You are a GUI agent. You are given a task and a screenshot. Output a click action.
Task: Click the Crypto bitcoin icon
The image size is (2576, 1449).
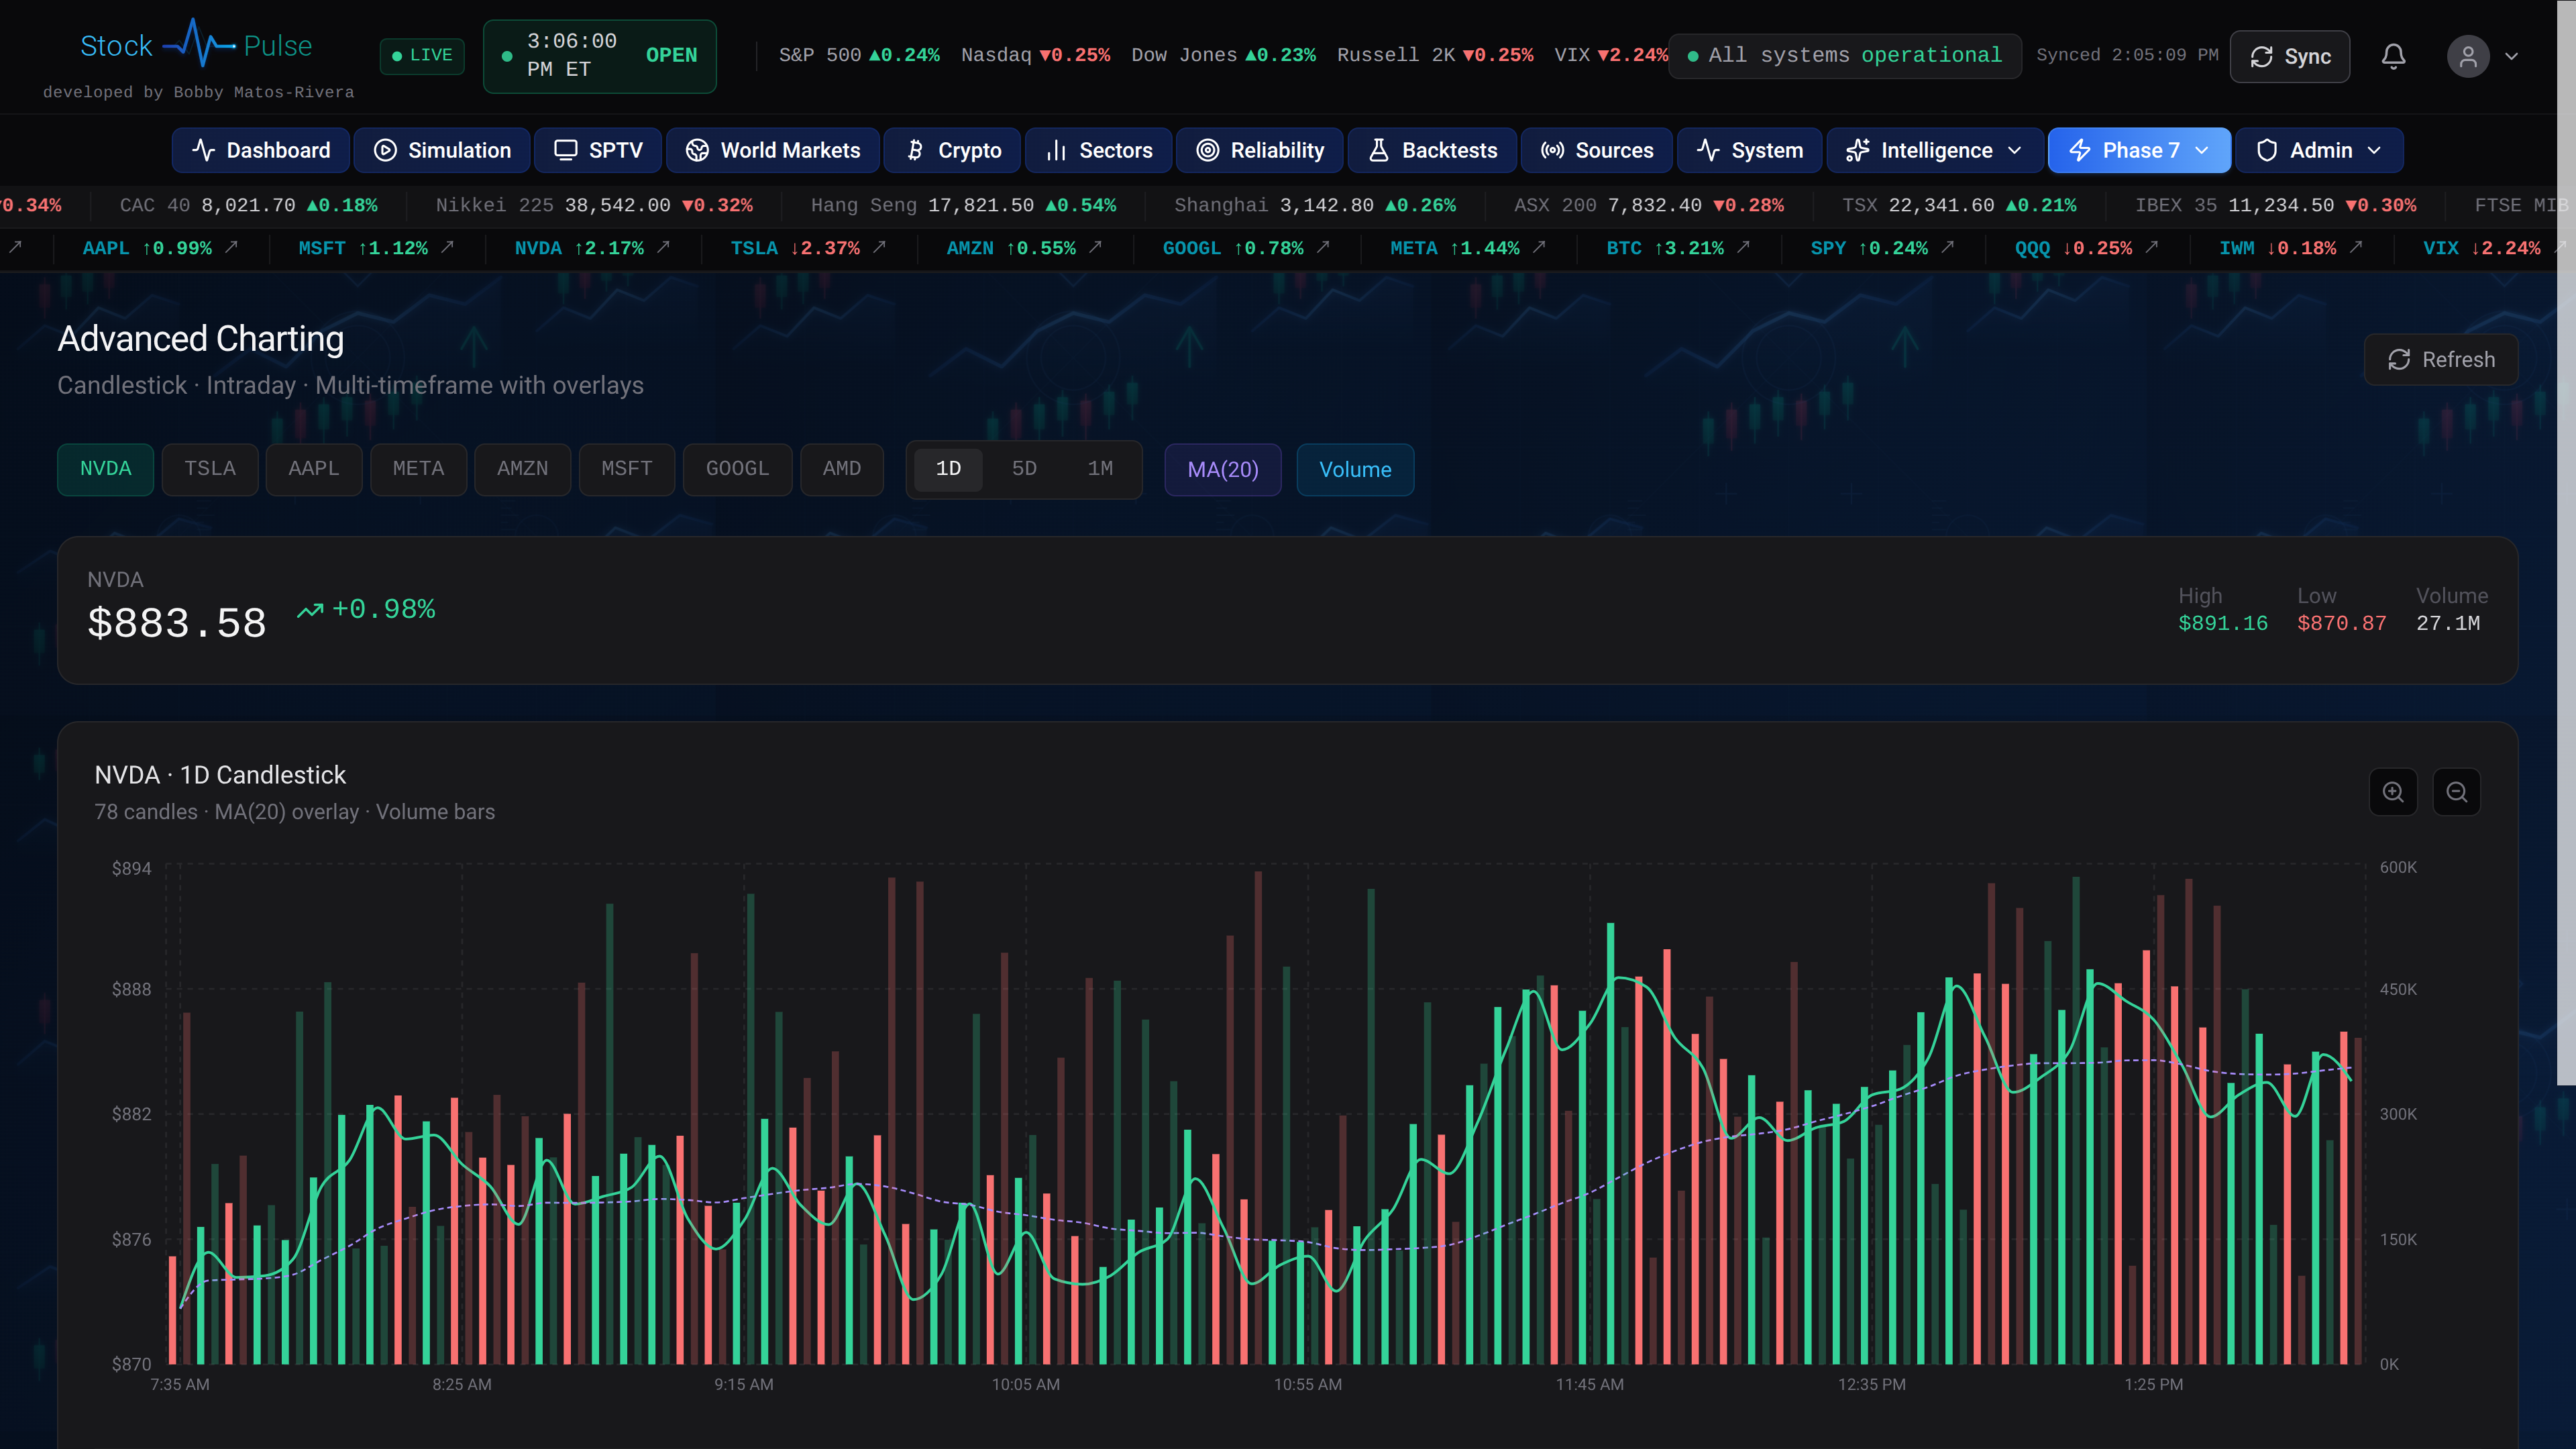pos(914,150)
